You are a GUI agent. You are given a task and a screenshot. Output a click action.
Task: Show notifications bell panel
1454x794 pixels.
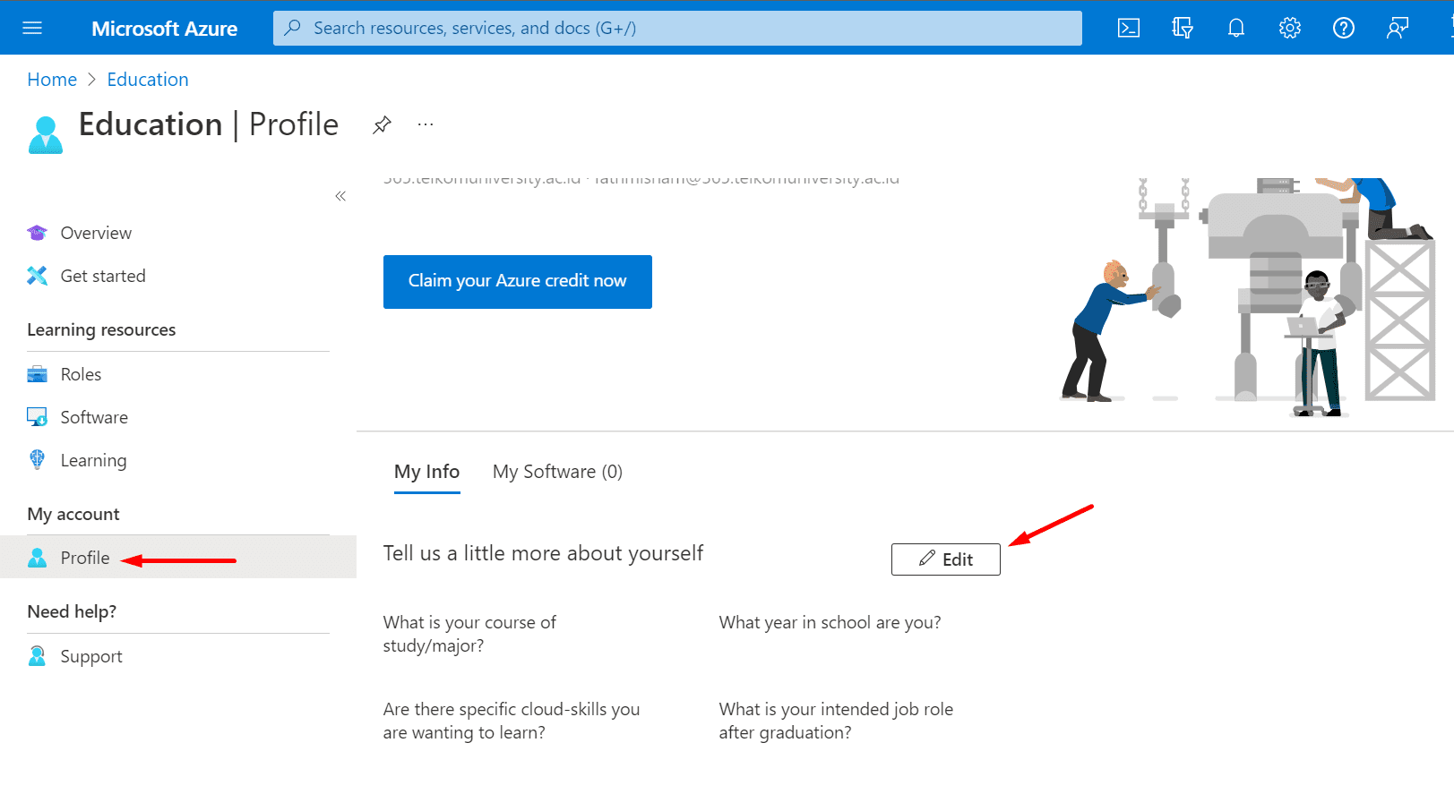click(x=1236, y=28)
